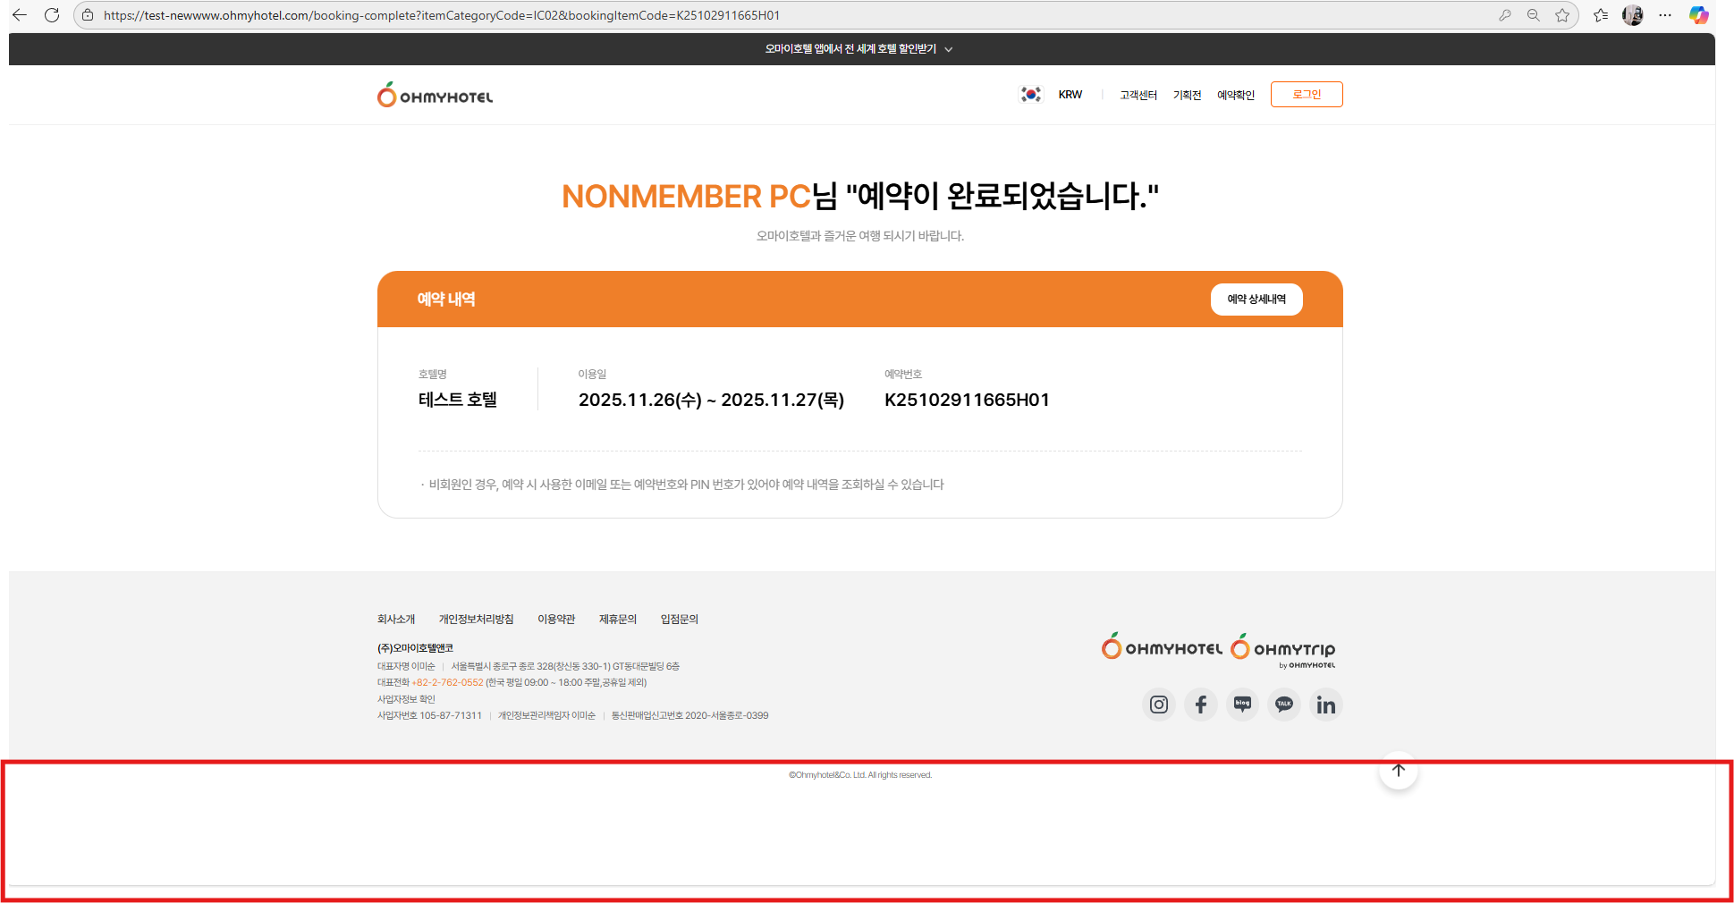Click the 오마이호텔 앱 discount banner text
1734x903 pixels.
(850, 49)
